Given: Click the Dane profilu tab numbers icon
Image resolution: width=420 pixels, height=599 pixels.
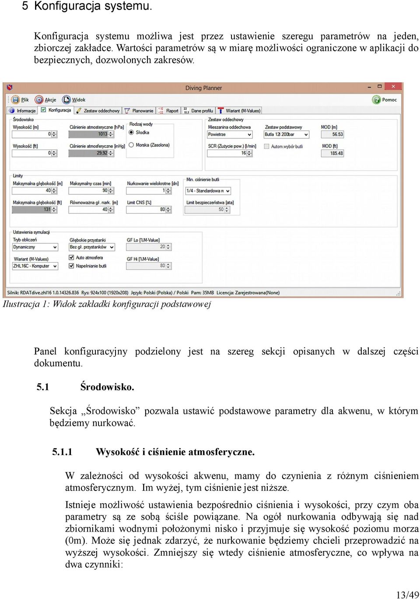Looking at the screenshot, I should click(x=186, y=111).
